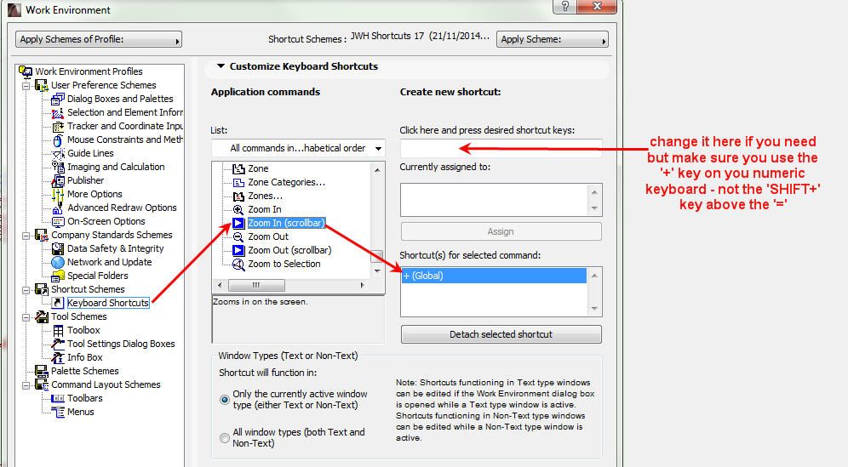Click the Publisher icon in tree
This screenshot has height=467, width=848.
point(57,180)
